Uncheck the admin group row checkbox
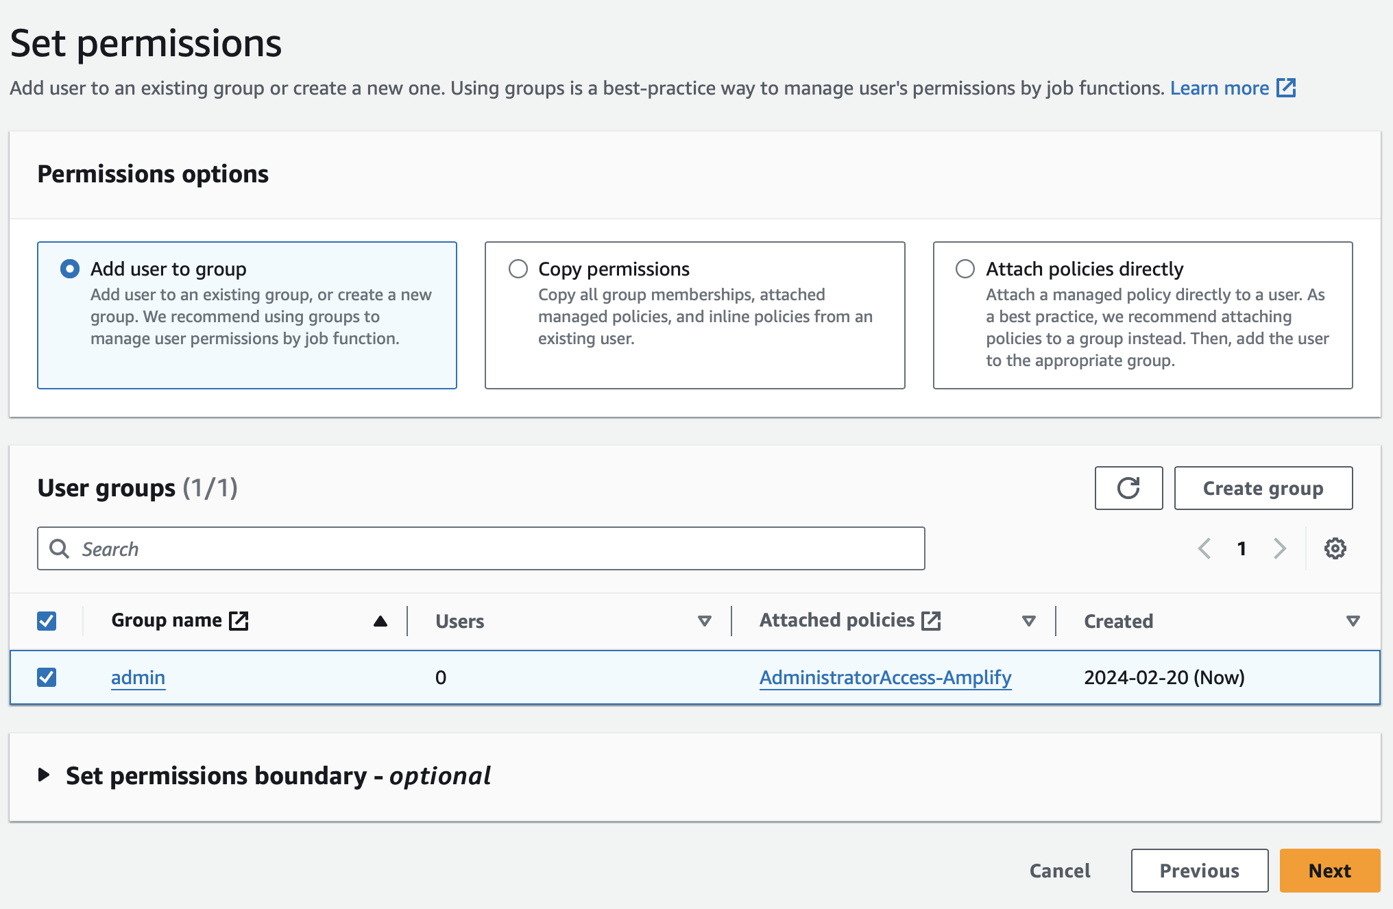 (x=46, y=677)
